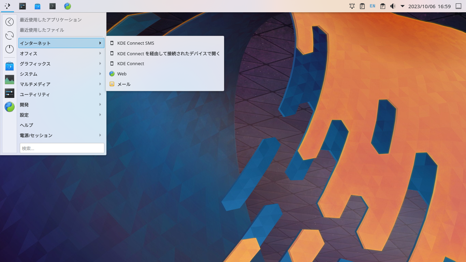The width and height of the screenshot is (466, 262).
Task: Open clipboard icon next to notification bell
Action: [x=362, y=6]
